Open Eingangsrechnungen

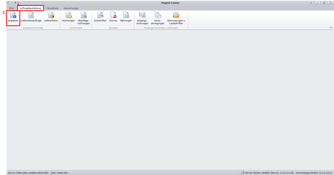tap(142, 18)
